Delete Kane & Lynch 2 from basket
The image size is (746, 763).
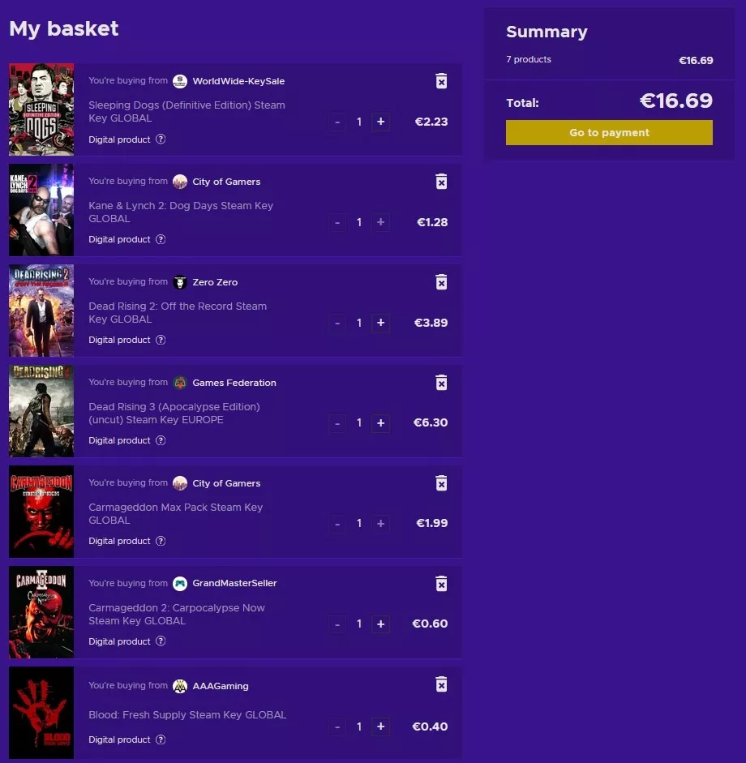point(441,182)
